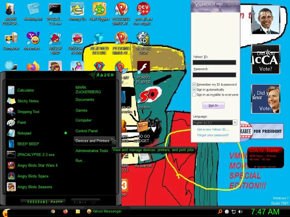The width and height of the screenshot is (290, 217).
Task: Click the smiley Start orb button
Action: [x=6, y=212]
